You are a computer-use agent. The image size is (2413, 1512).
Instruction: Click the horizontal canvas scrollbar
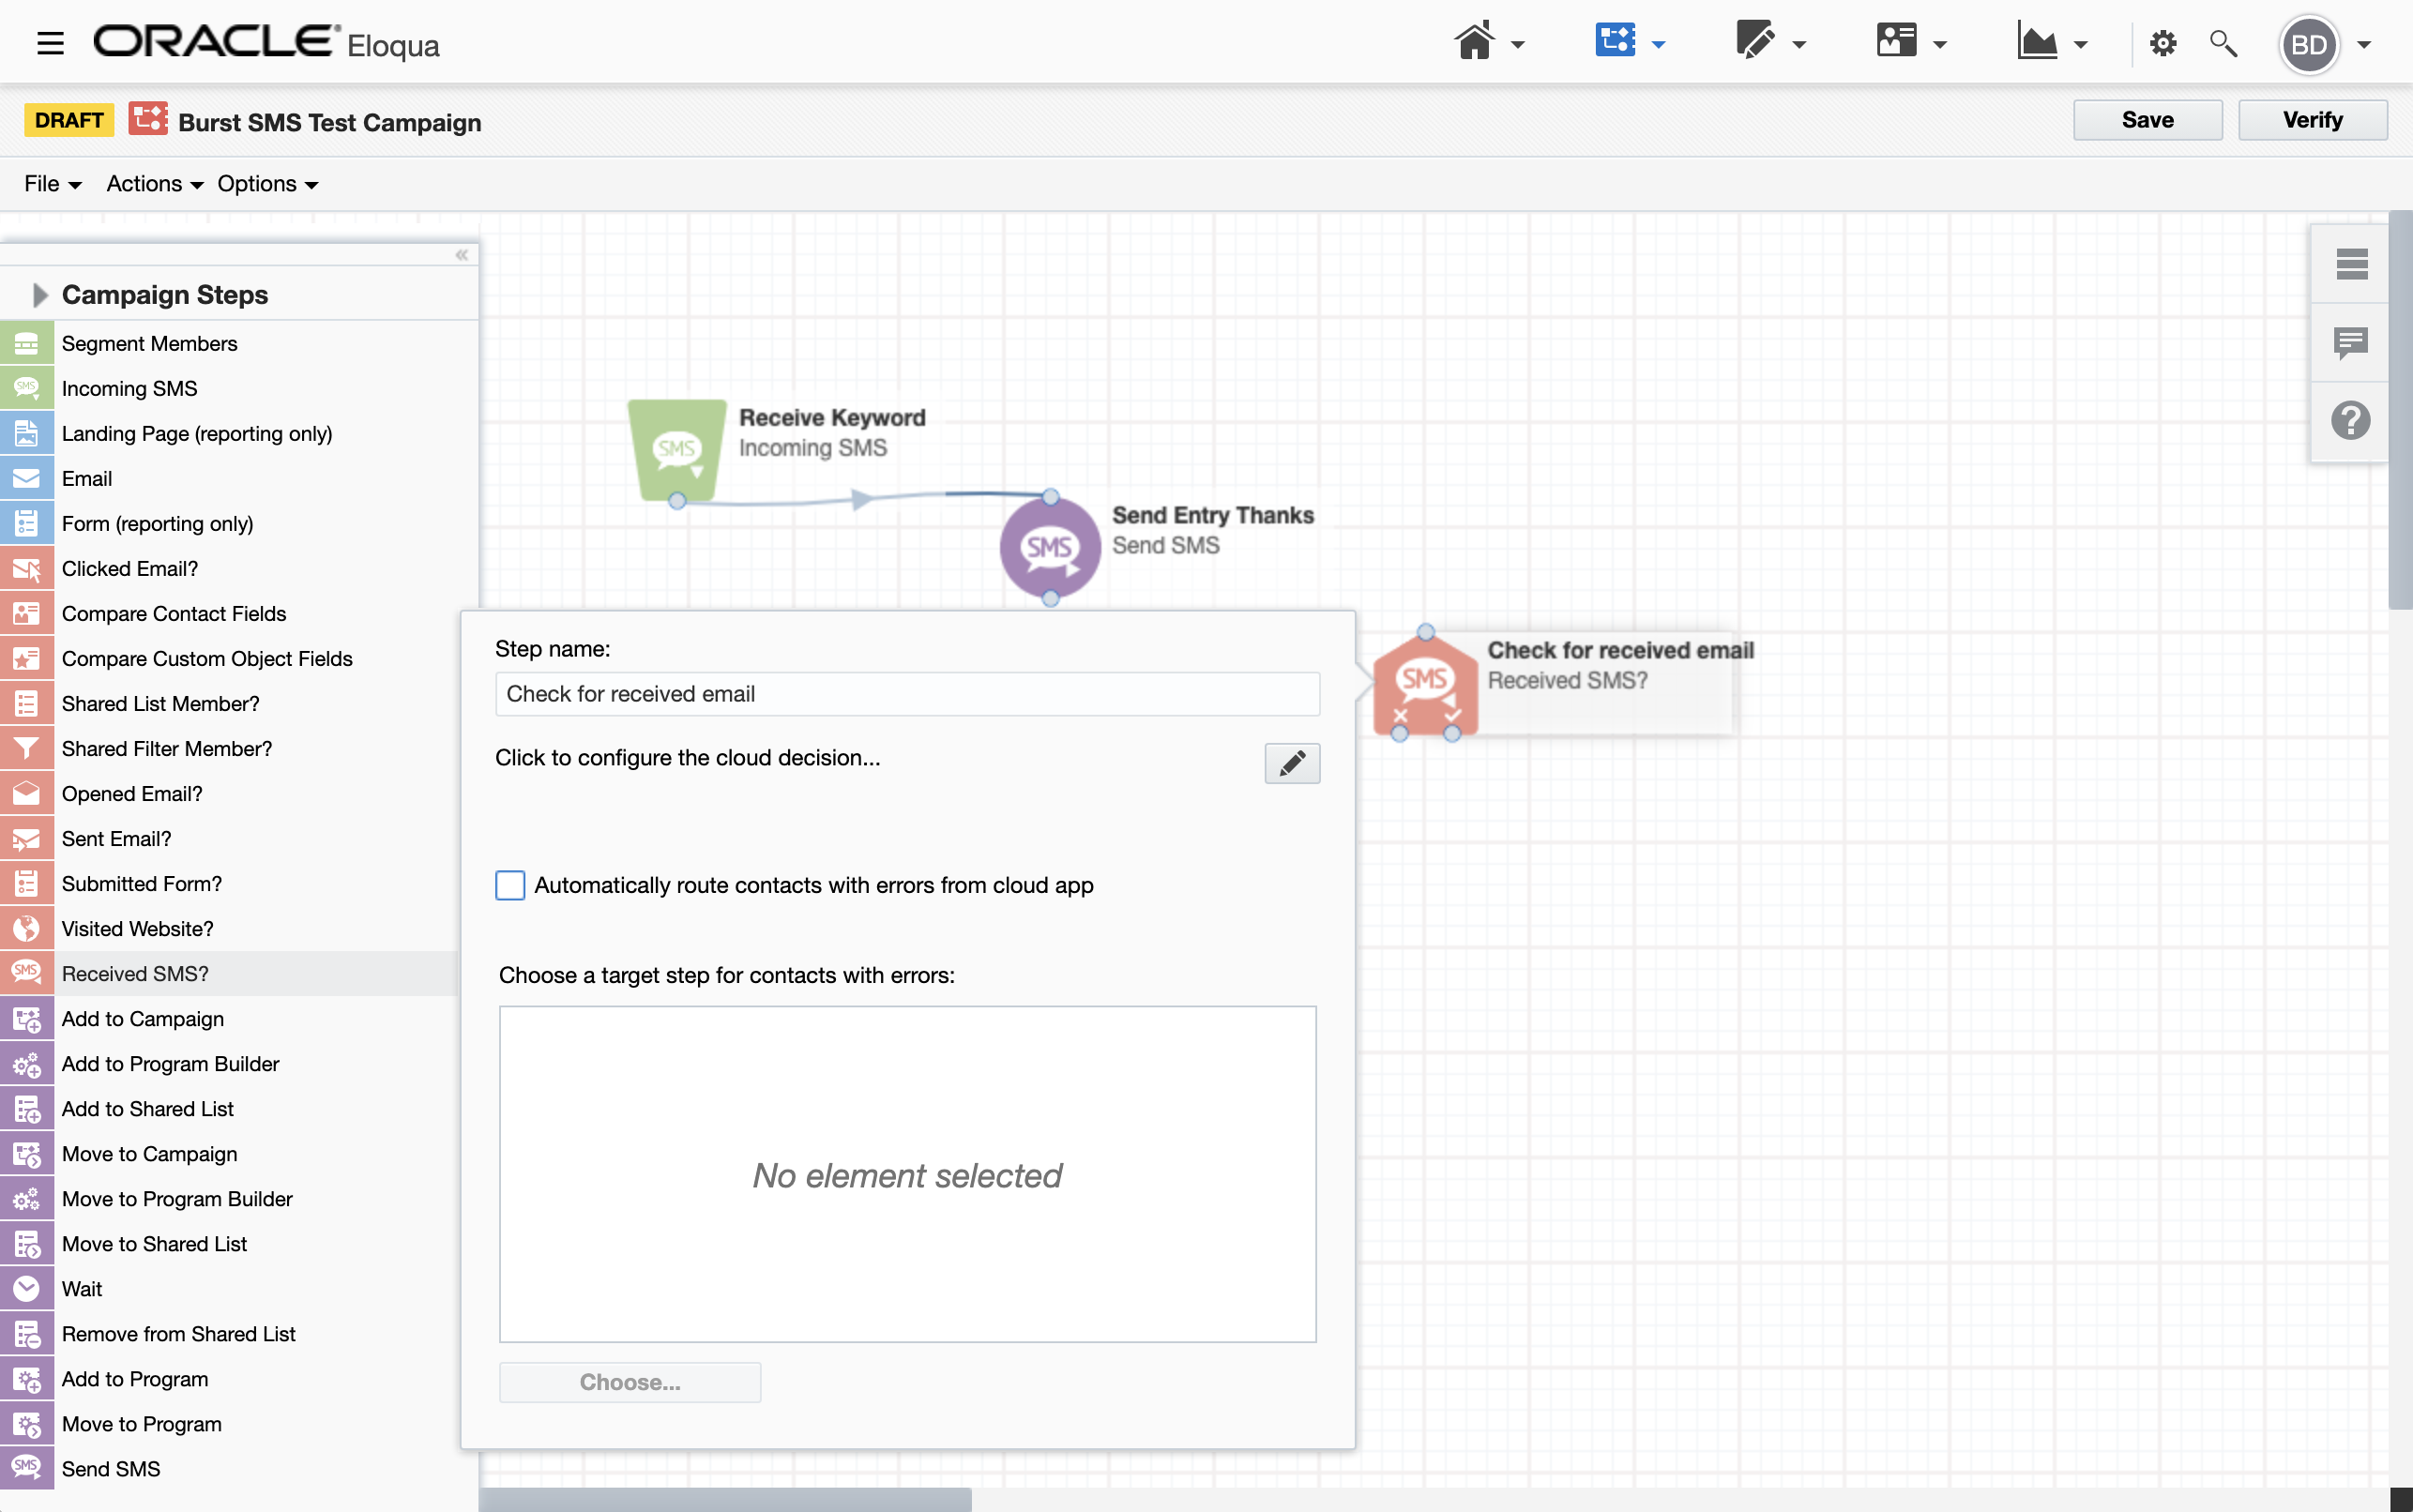(x=724, y=1499)
